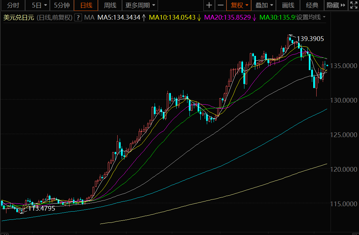Click the plus zoom-in button

tap(209, 5)
